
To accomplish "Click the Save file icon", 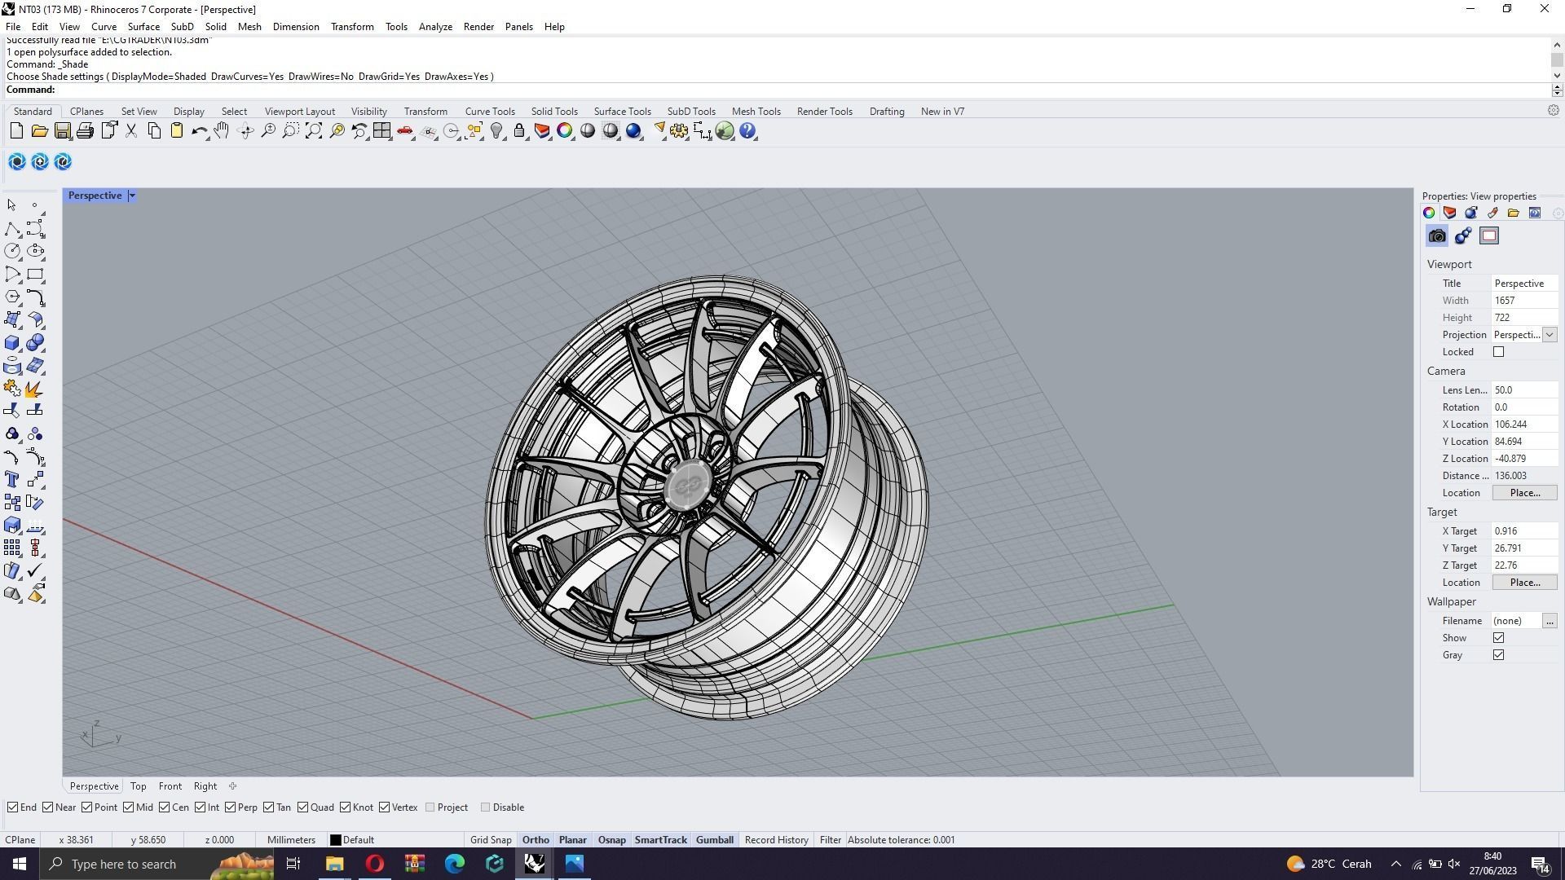I will 62,131.
